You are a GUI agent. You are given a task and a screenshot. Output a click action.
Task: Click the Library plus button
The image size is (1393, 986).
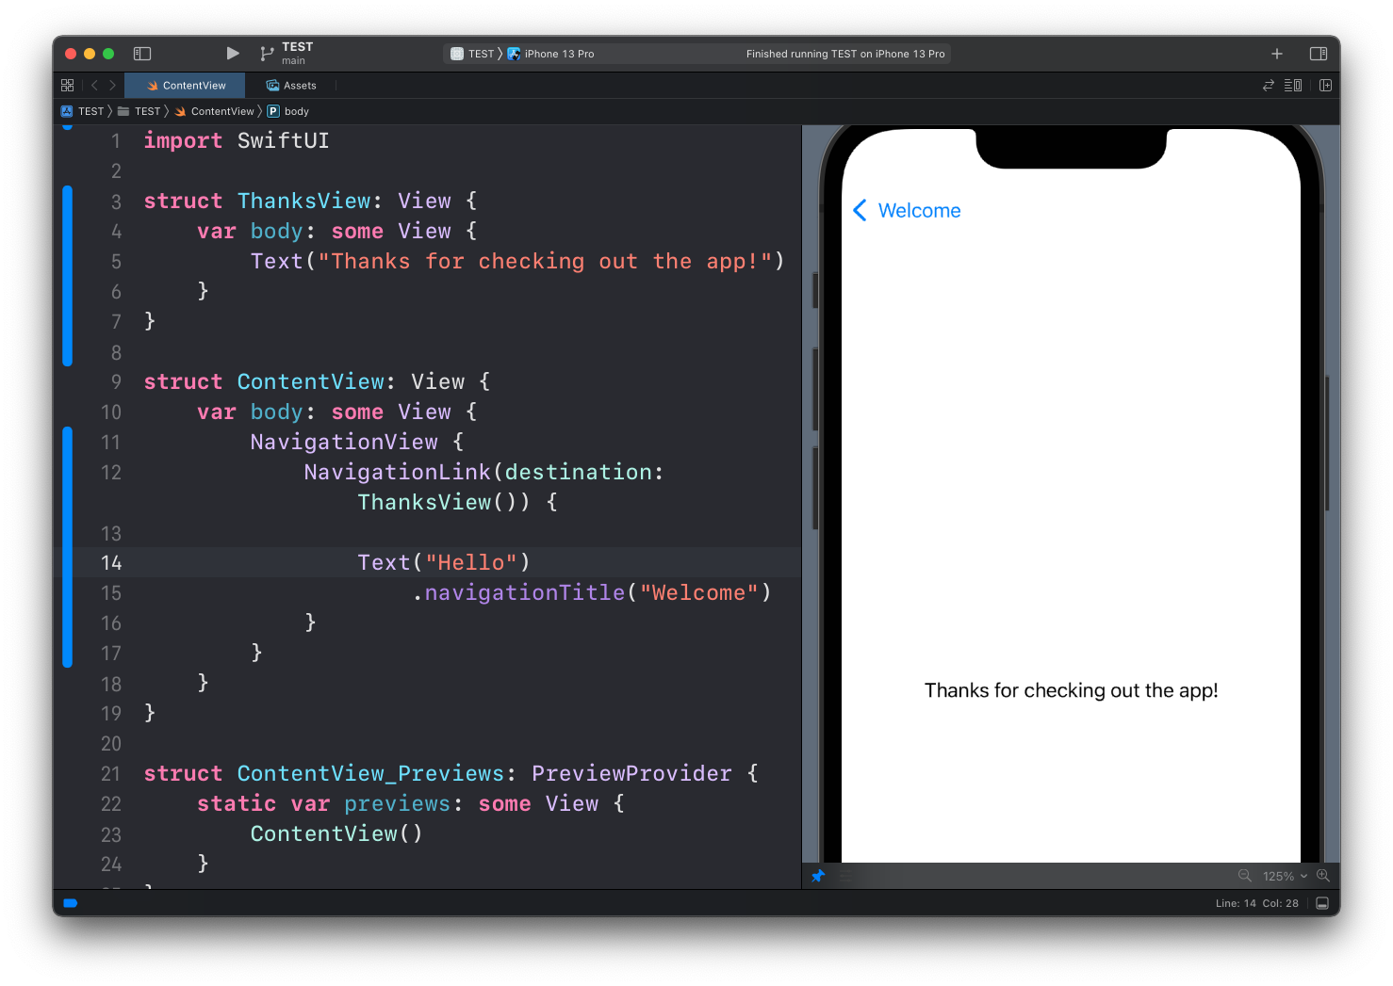coord(1276,54)
